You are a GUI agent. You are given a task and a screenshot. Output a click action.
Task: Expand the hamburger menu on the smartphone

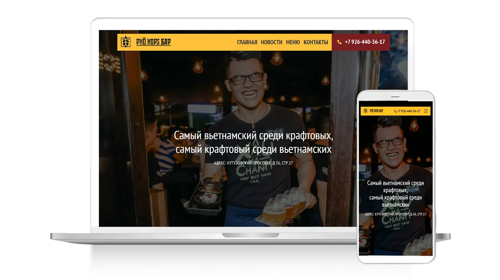click(x=426, y=111)
